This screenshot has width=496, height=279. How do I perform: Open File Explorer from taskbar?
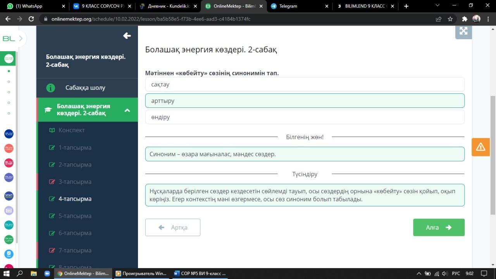[x=34, y=273]
